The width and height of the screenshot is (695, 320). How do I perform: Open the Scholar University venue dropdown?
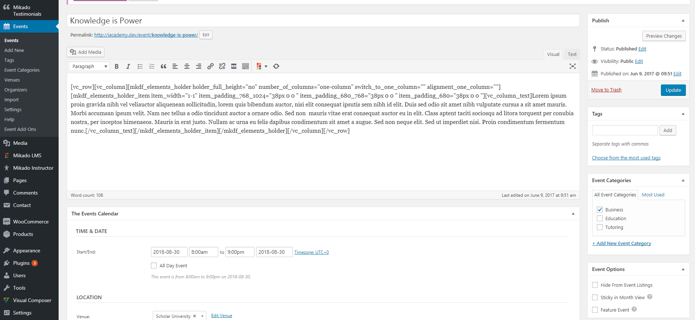(202, 316)
